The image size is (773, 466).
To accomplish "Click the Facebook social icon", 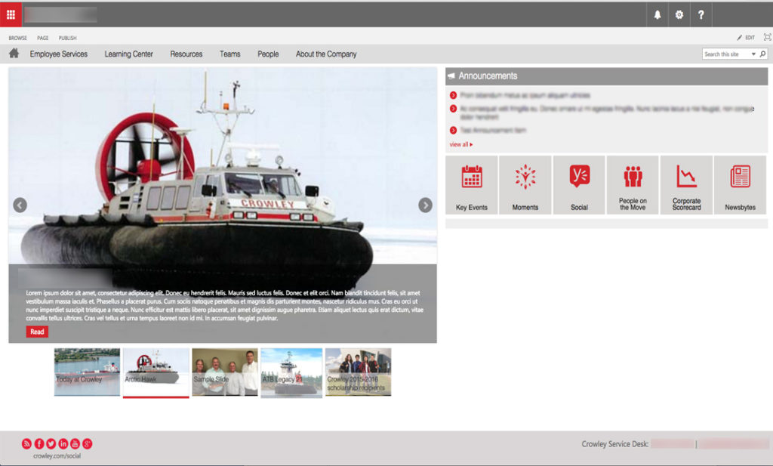I will [x=39, y=444].
